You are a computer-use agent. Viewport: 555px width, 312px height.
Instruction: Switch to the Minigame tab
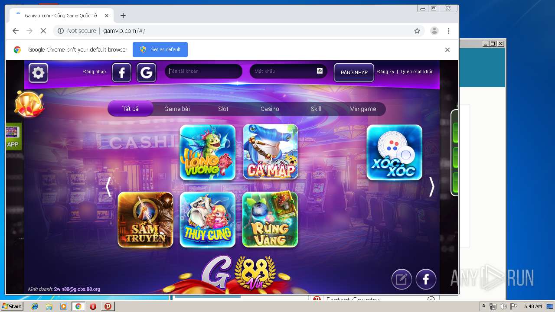(x=363, y=109)
